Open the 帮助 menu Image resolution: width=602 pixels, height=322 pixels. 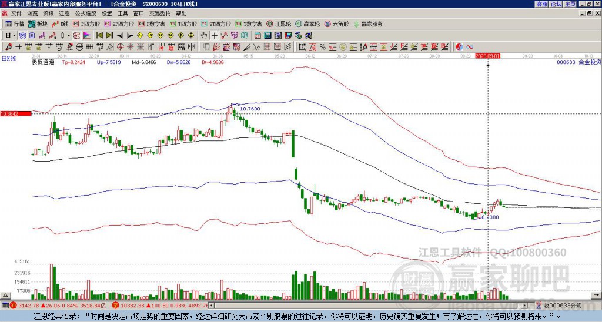coord(181,14)
